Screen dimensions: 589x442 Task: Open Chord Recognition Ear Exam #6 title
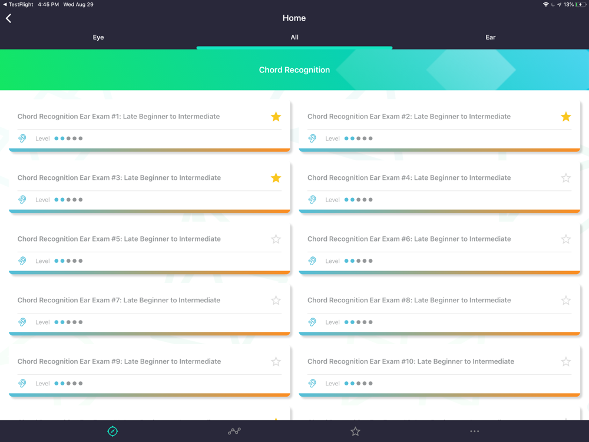[409, 239]
